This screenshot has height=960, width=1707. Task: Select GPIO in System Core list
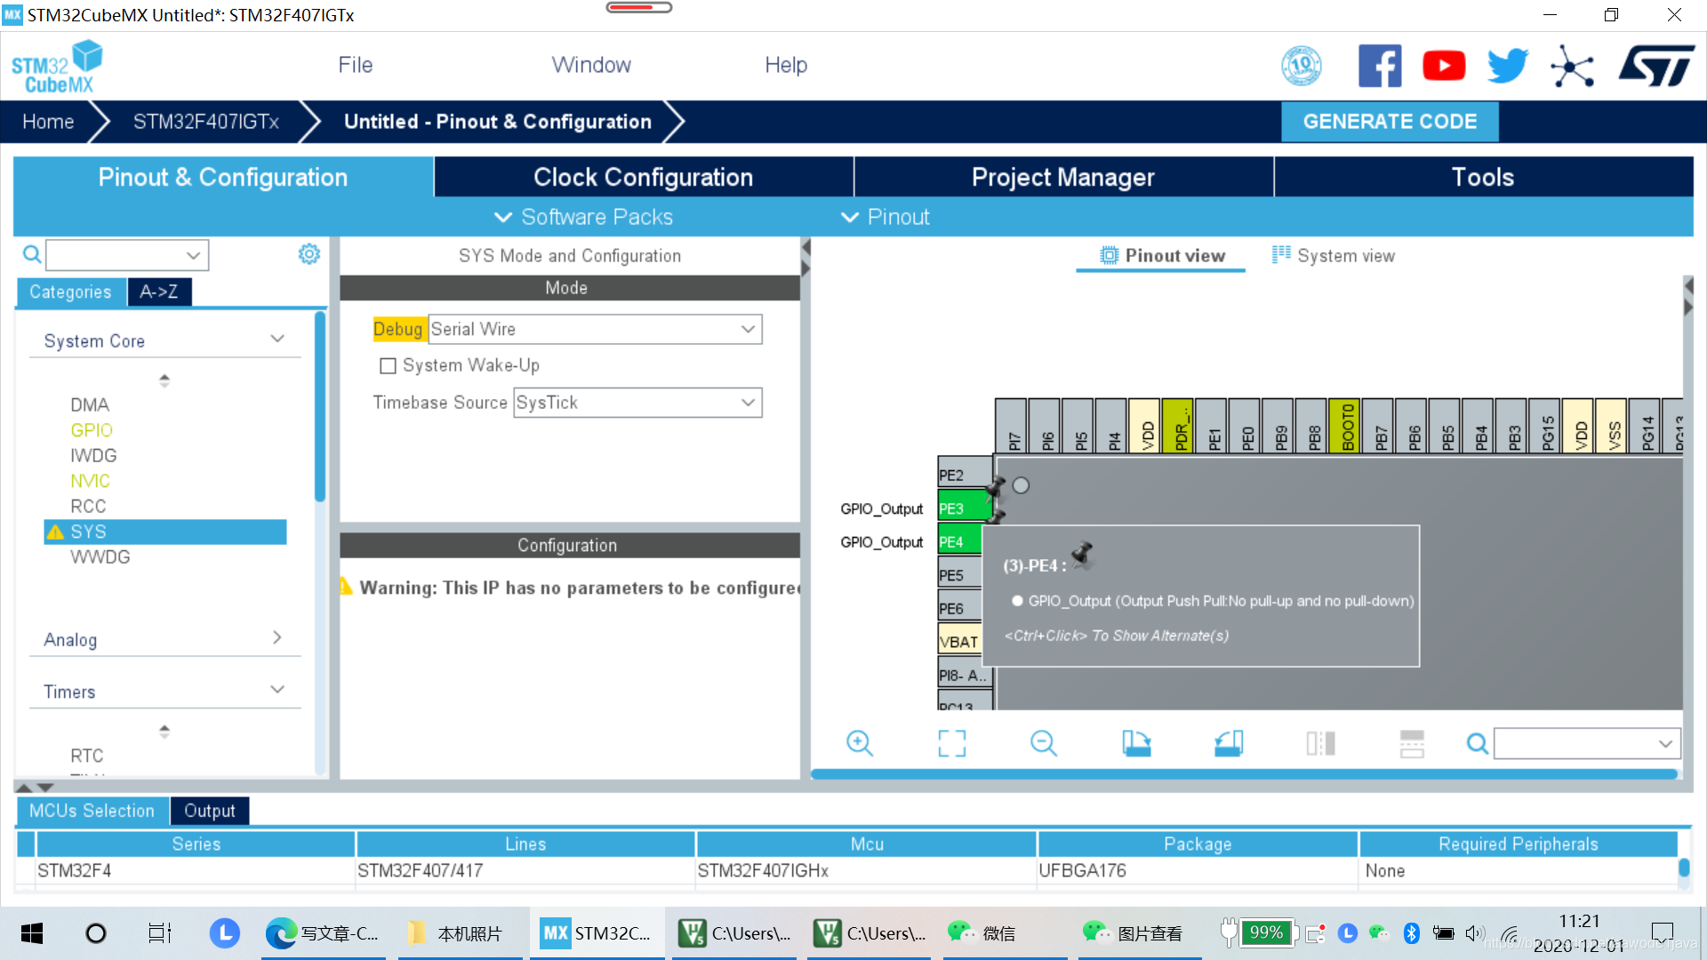[92, 430]
